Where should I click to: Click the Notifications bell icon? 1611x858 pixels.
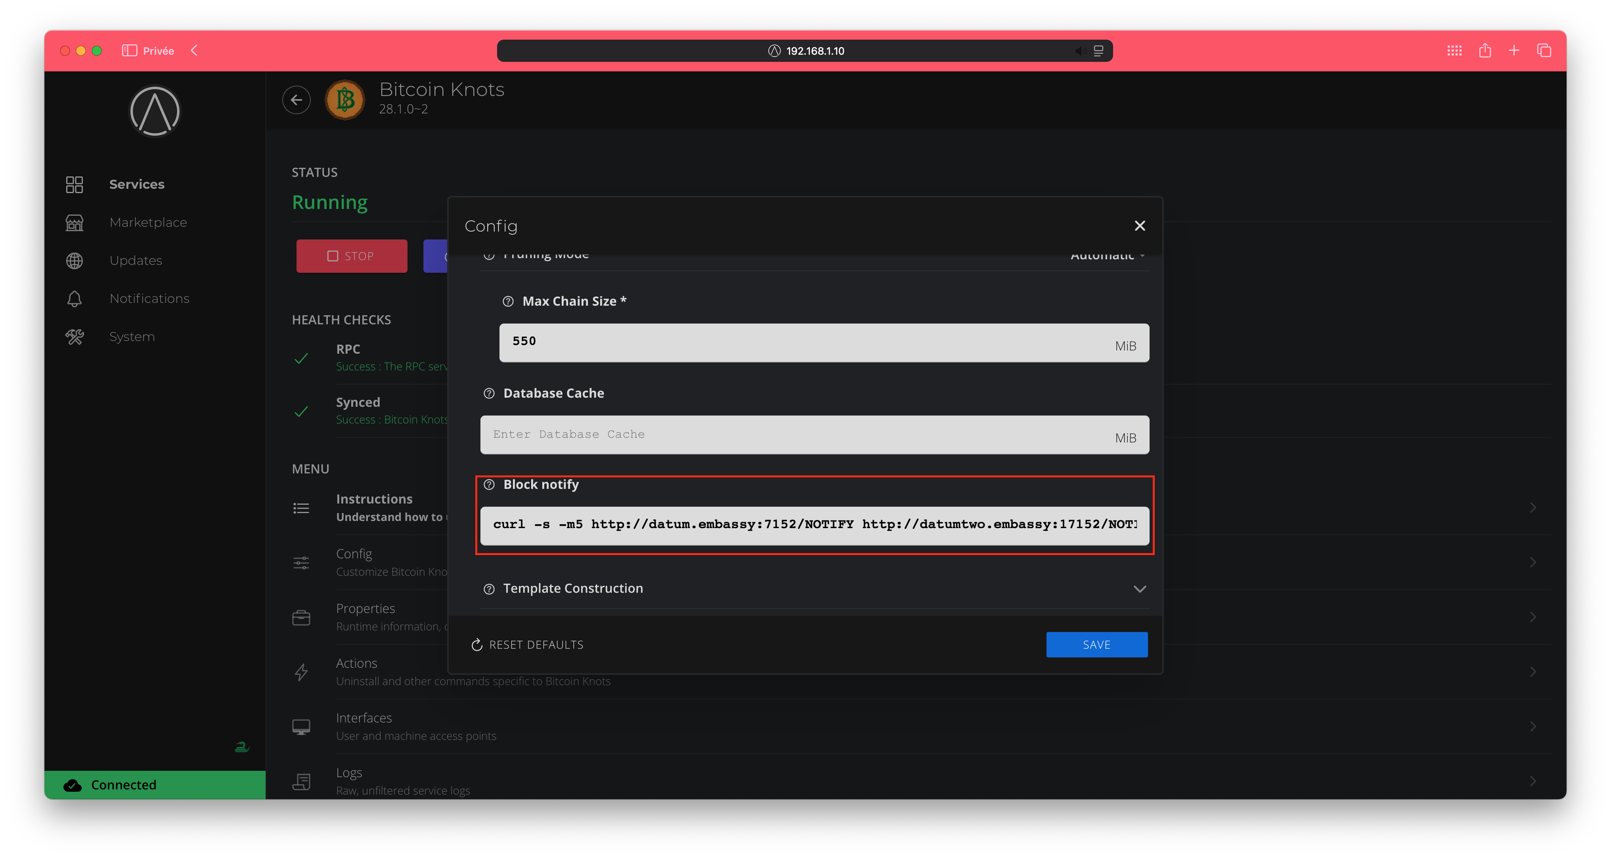[x=75, y=298]
